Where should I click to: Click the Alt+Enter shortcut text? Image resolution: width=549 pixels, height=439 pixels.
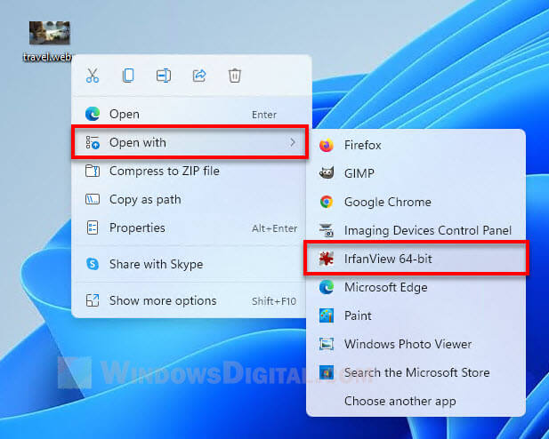point(274,228)
